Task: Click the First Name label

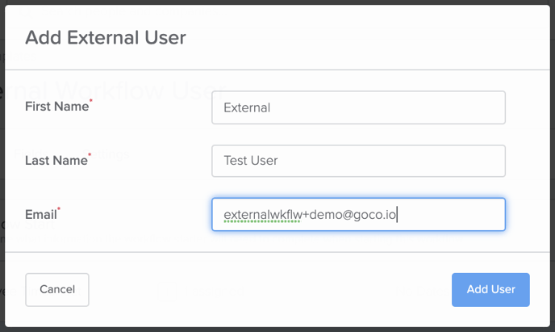Action: tap(56, 107)
